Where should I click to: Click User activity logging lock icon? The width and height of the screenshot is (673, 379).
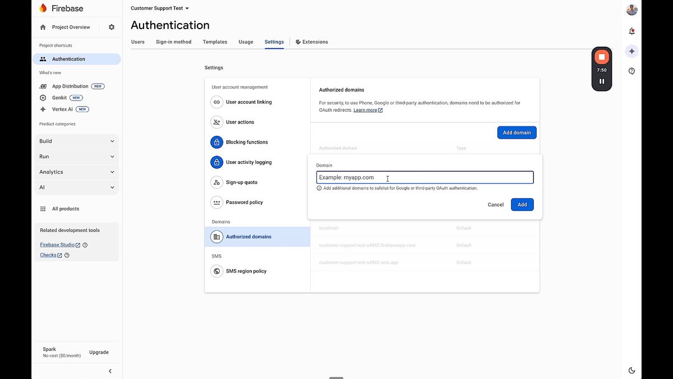tap(216, 162)
